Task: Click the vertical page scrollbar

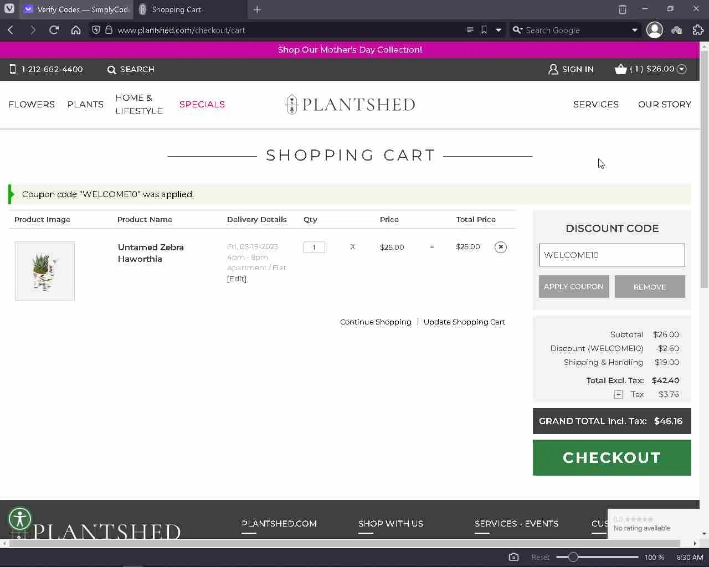Action: pyautogui.click(x=704, y=169)
